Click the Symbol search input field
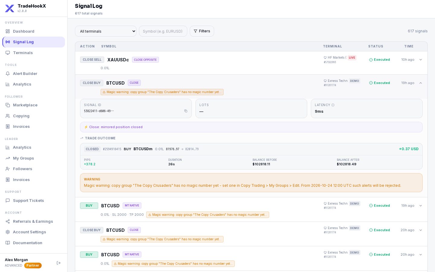The height and width of the screenshot is (272, 435). pos(163,31)
